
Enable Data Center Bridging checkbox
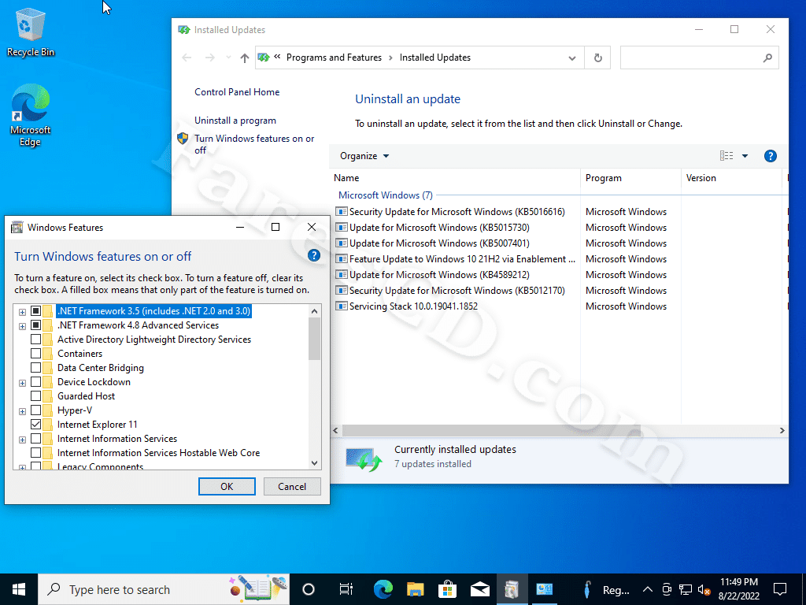[35, 368]
